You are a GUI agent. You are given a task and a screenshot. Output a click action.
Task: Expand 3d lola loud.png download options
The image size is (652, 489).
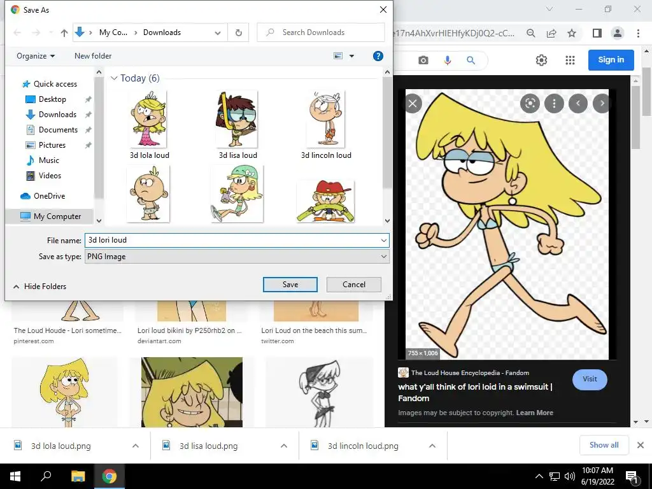point(136,446)
